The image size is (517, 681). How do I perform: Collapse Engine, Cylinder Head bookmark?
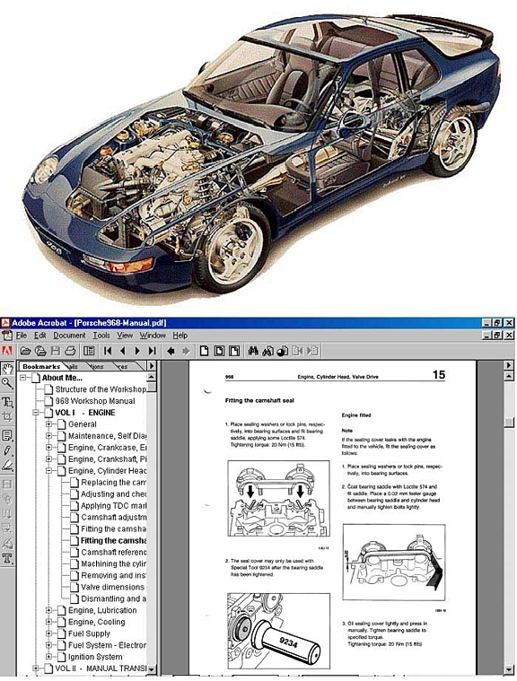pos(49,471)
